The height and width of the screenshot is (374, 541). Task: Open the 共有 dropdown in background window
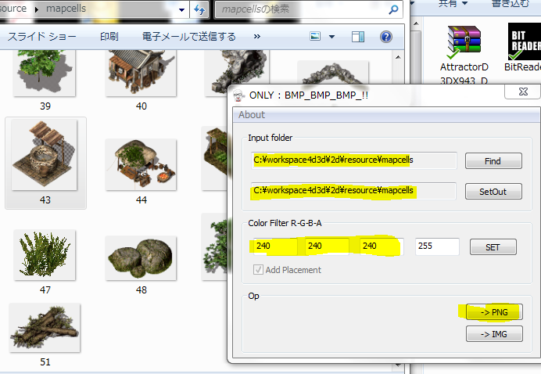pyautogui.click(x=453, y=4)
